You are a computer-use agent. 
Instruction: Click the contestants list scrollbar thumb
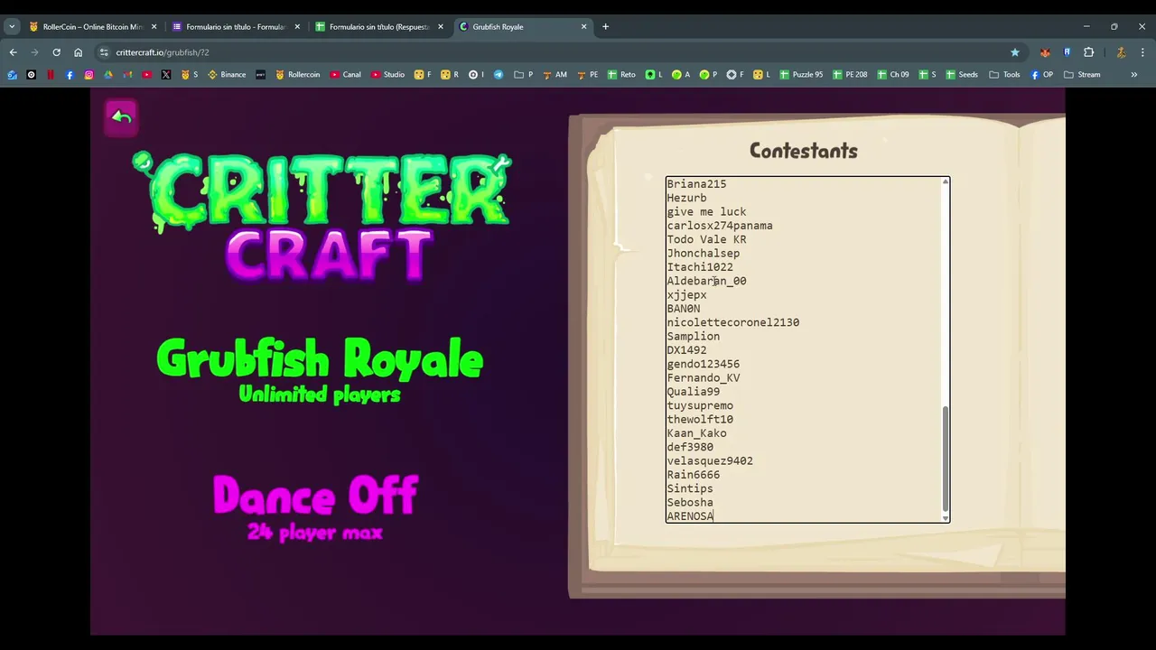point(946,459)
